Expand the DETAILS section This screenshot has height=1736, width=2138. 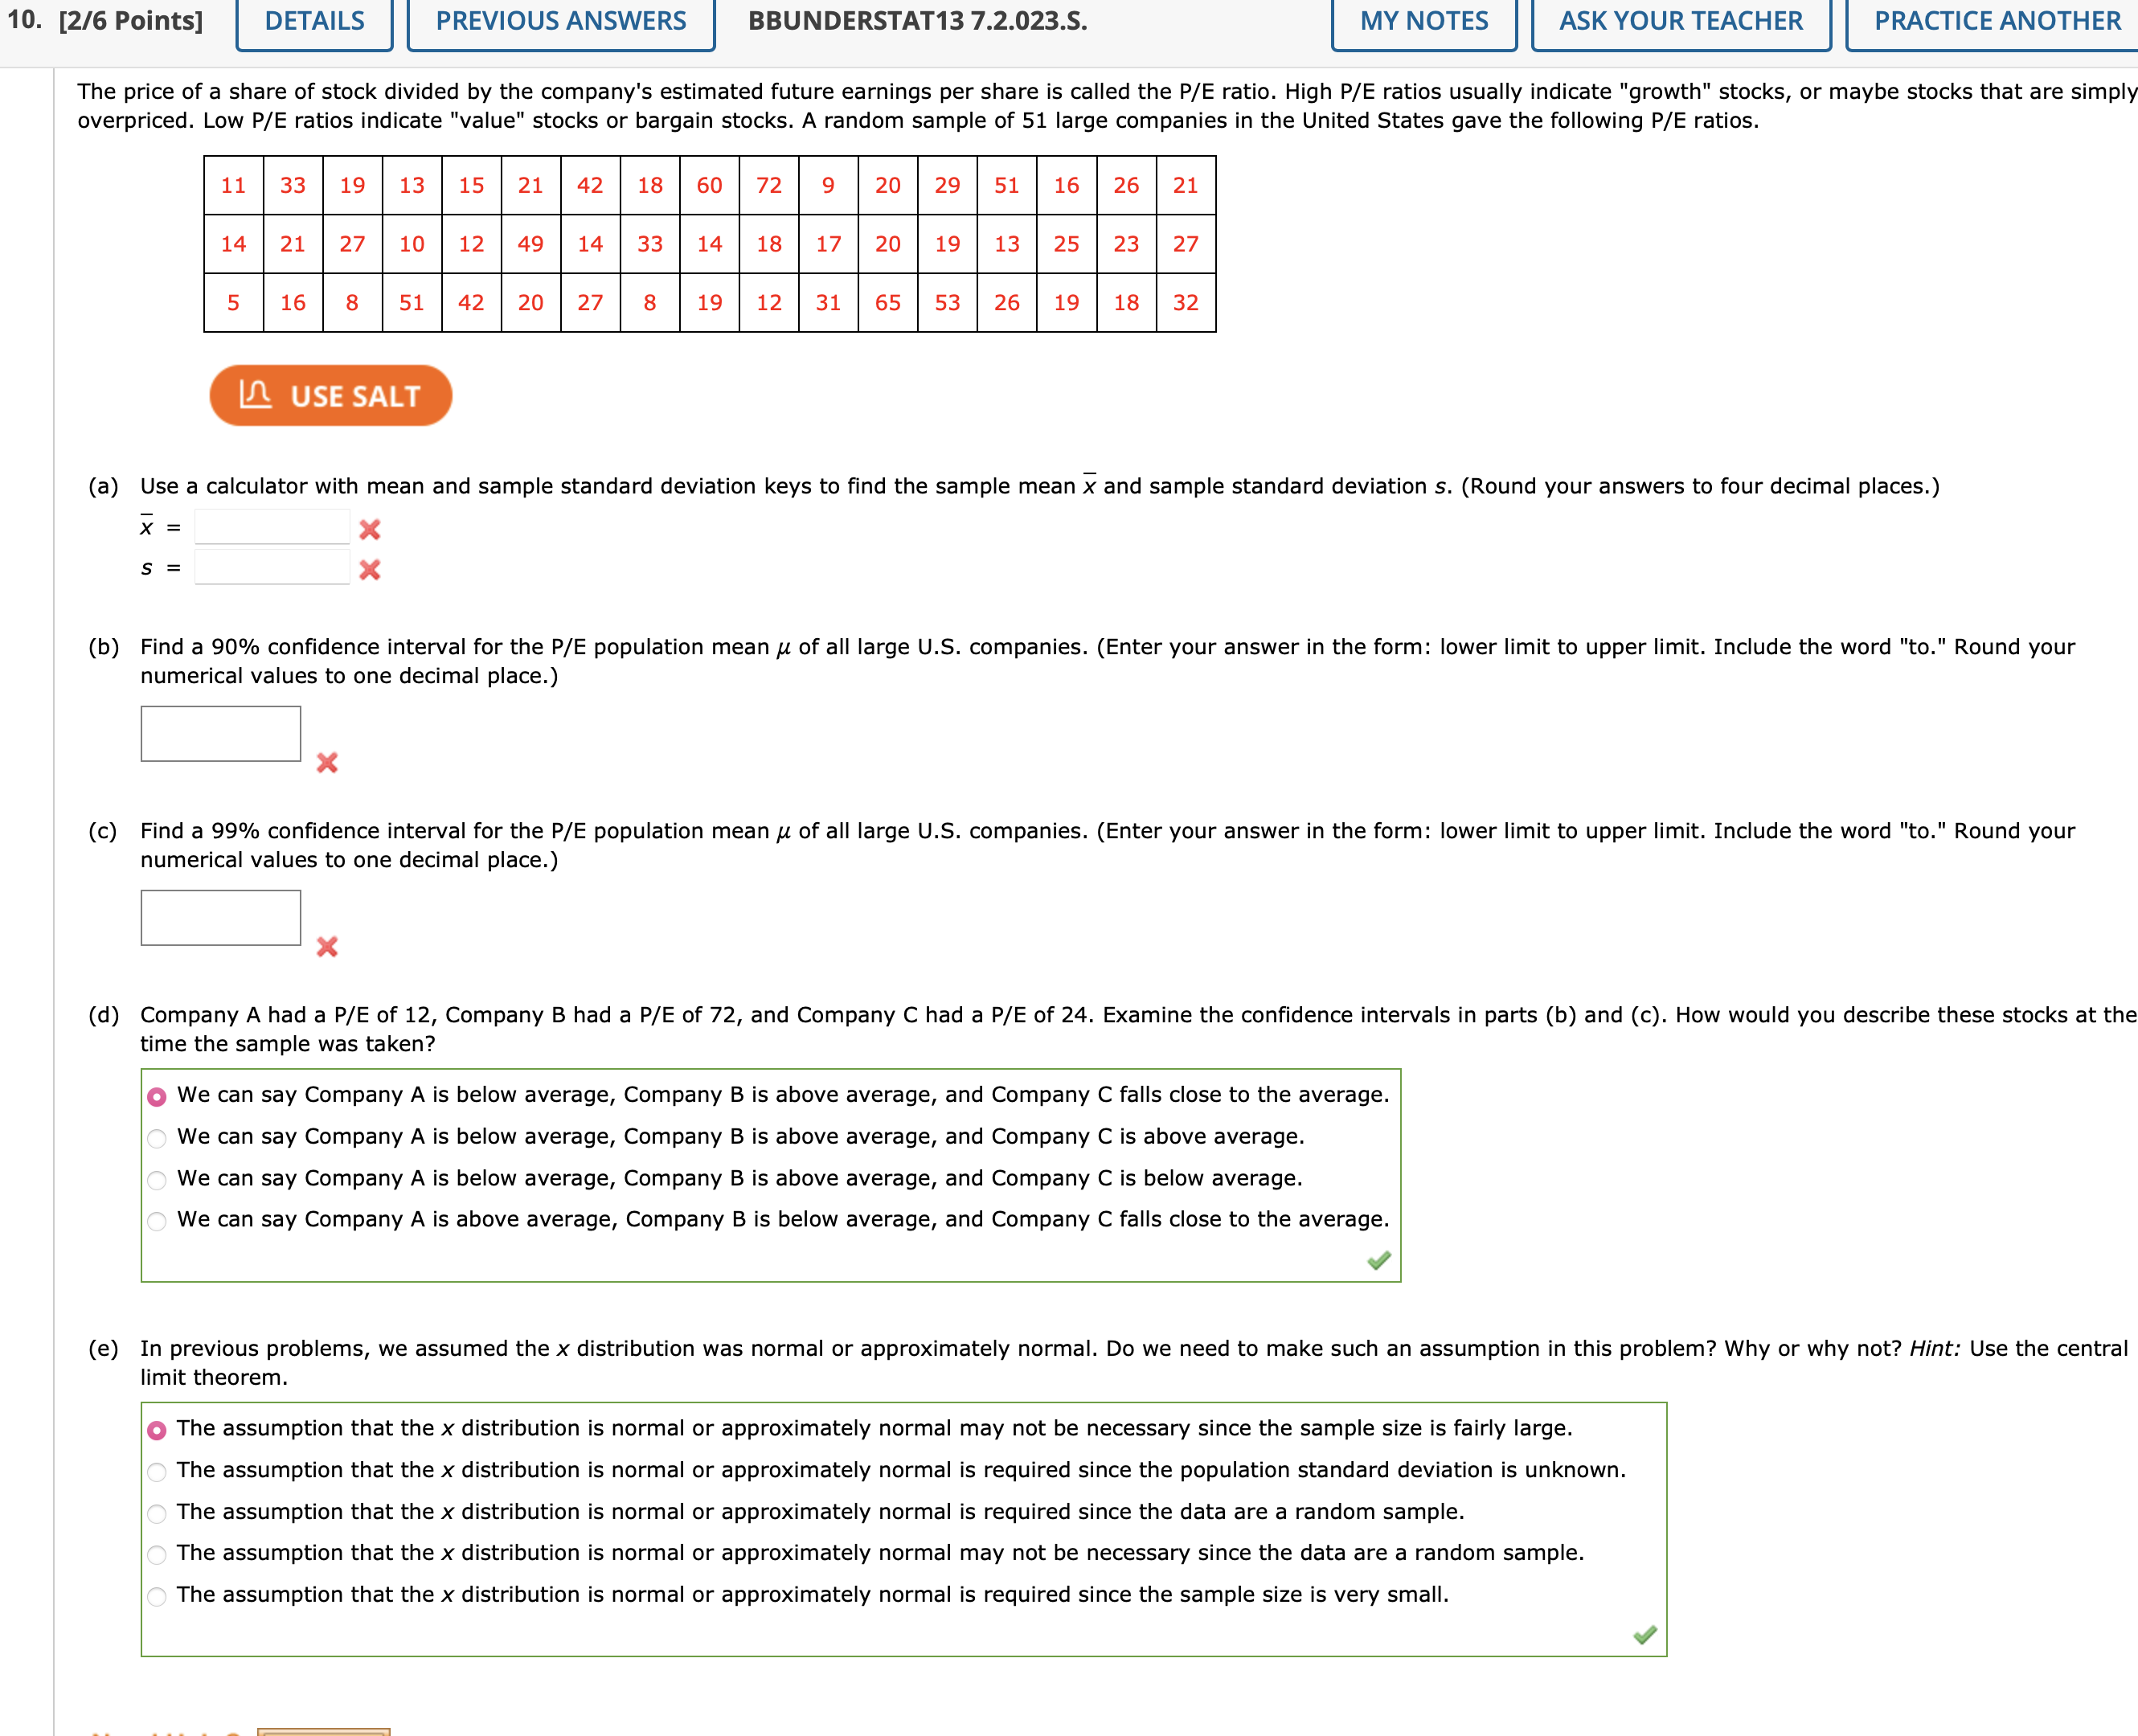tap(314, 21)
